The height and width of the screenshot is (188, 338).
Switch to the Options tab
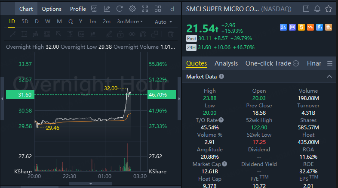tap(52, 9)
